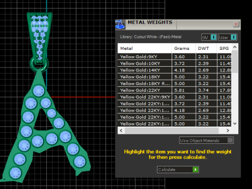252x189 pixels.
Task: Toggle the GV library switch
Action: tap(209, 37)
